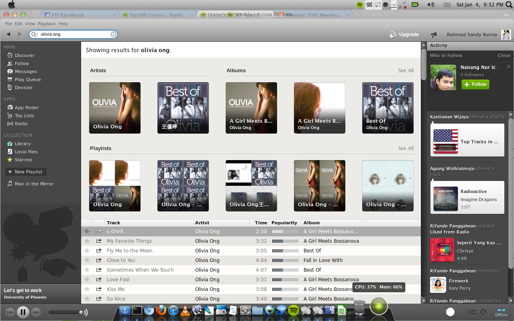Open the Best Of album thumbnail
Screen dimensions: 514x321
[388, 108]
